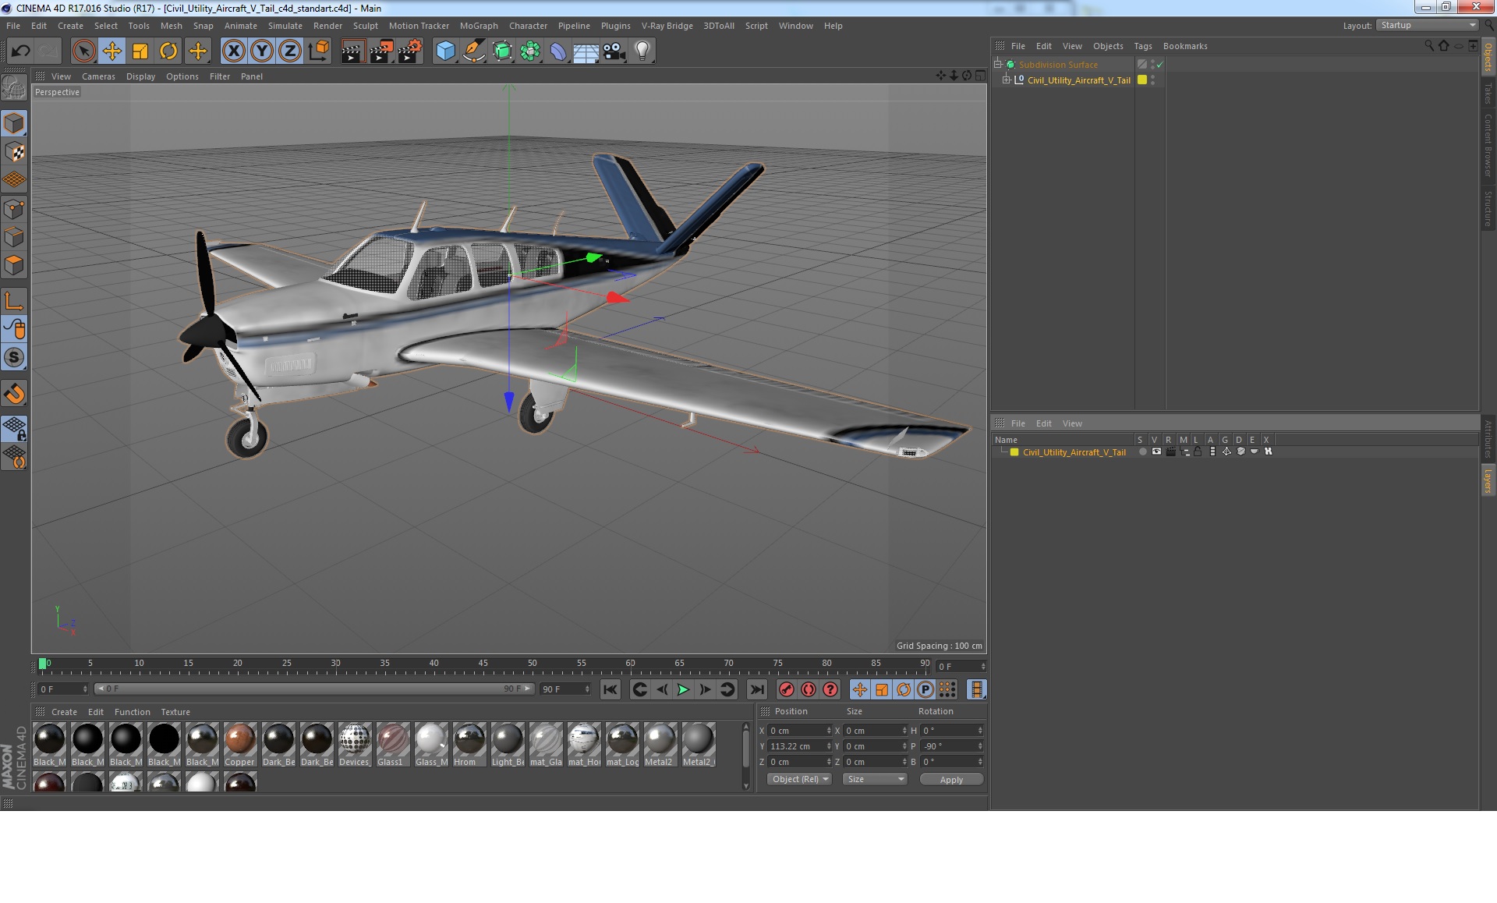Add Subdivision Surface generator icon
The height and width of the screenshot is (903, 1497).
(502, 51)
